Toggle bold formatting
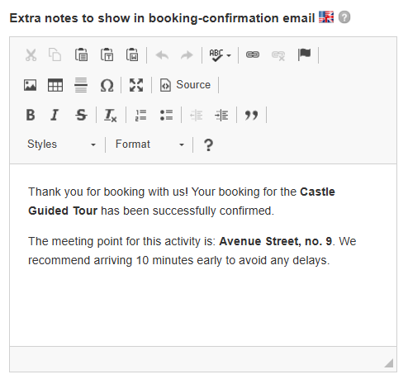 pos(31,115)
